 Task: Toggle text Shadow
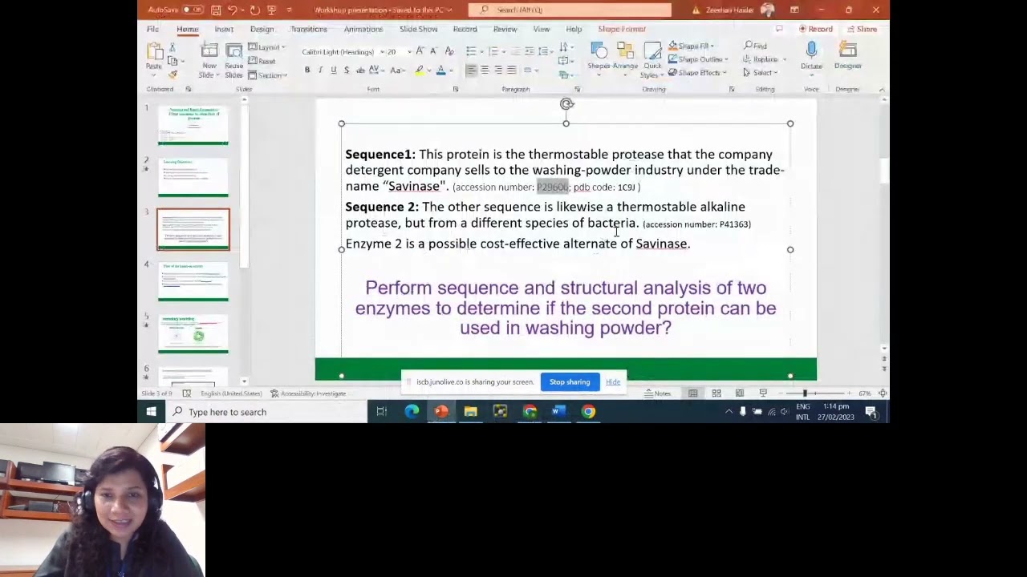tap(347, 71)
